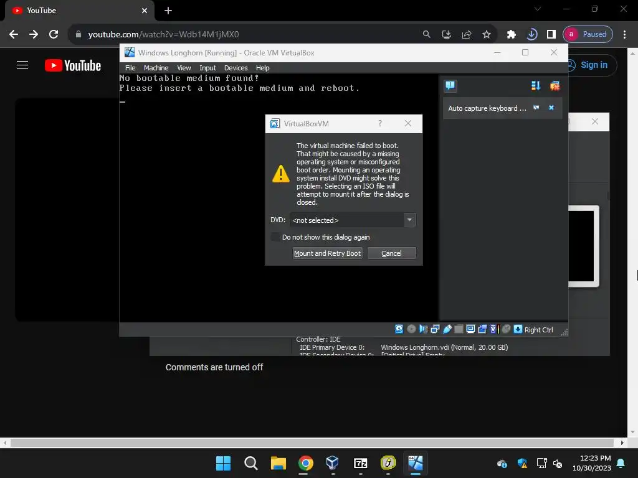
Task: Click the Paused profile button
Action: (588, 34)
